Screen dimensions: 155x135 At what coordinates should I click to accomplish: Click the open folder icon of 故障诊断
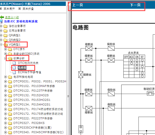(10, 59)
